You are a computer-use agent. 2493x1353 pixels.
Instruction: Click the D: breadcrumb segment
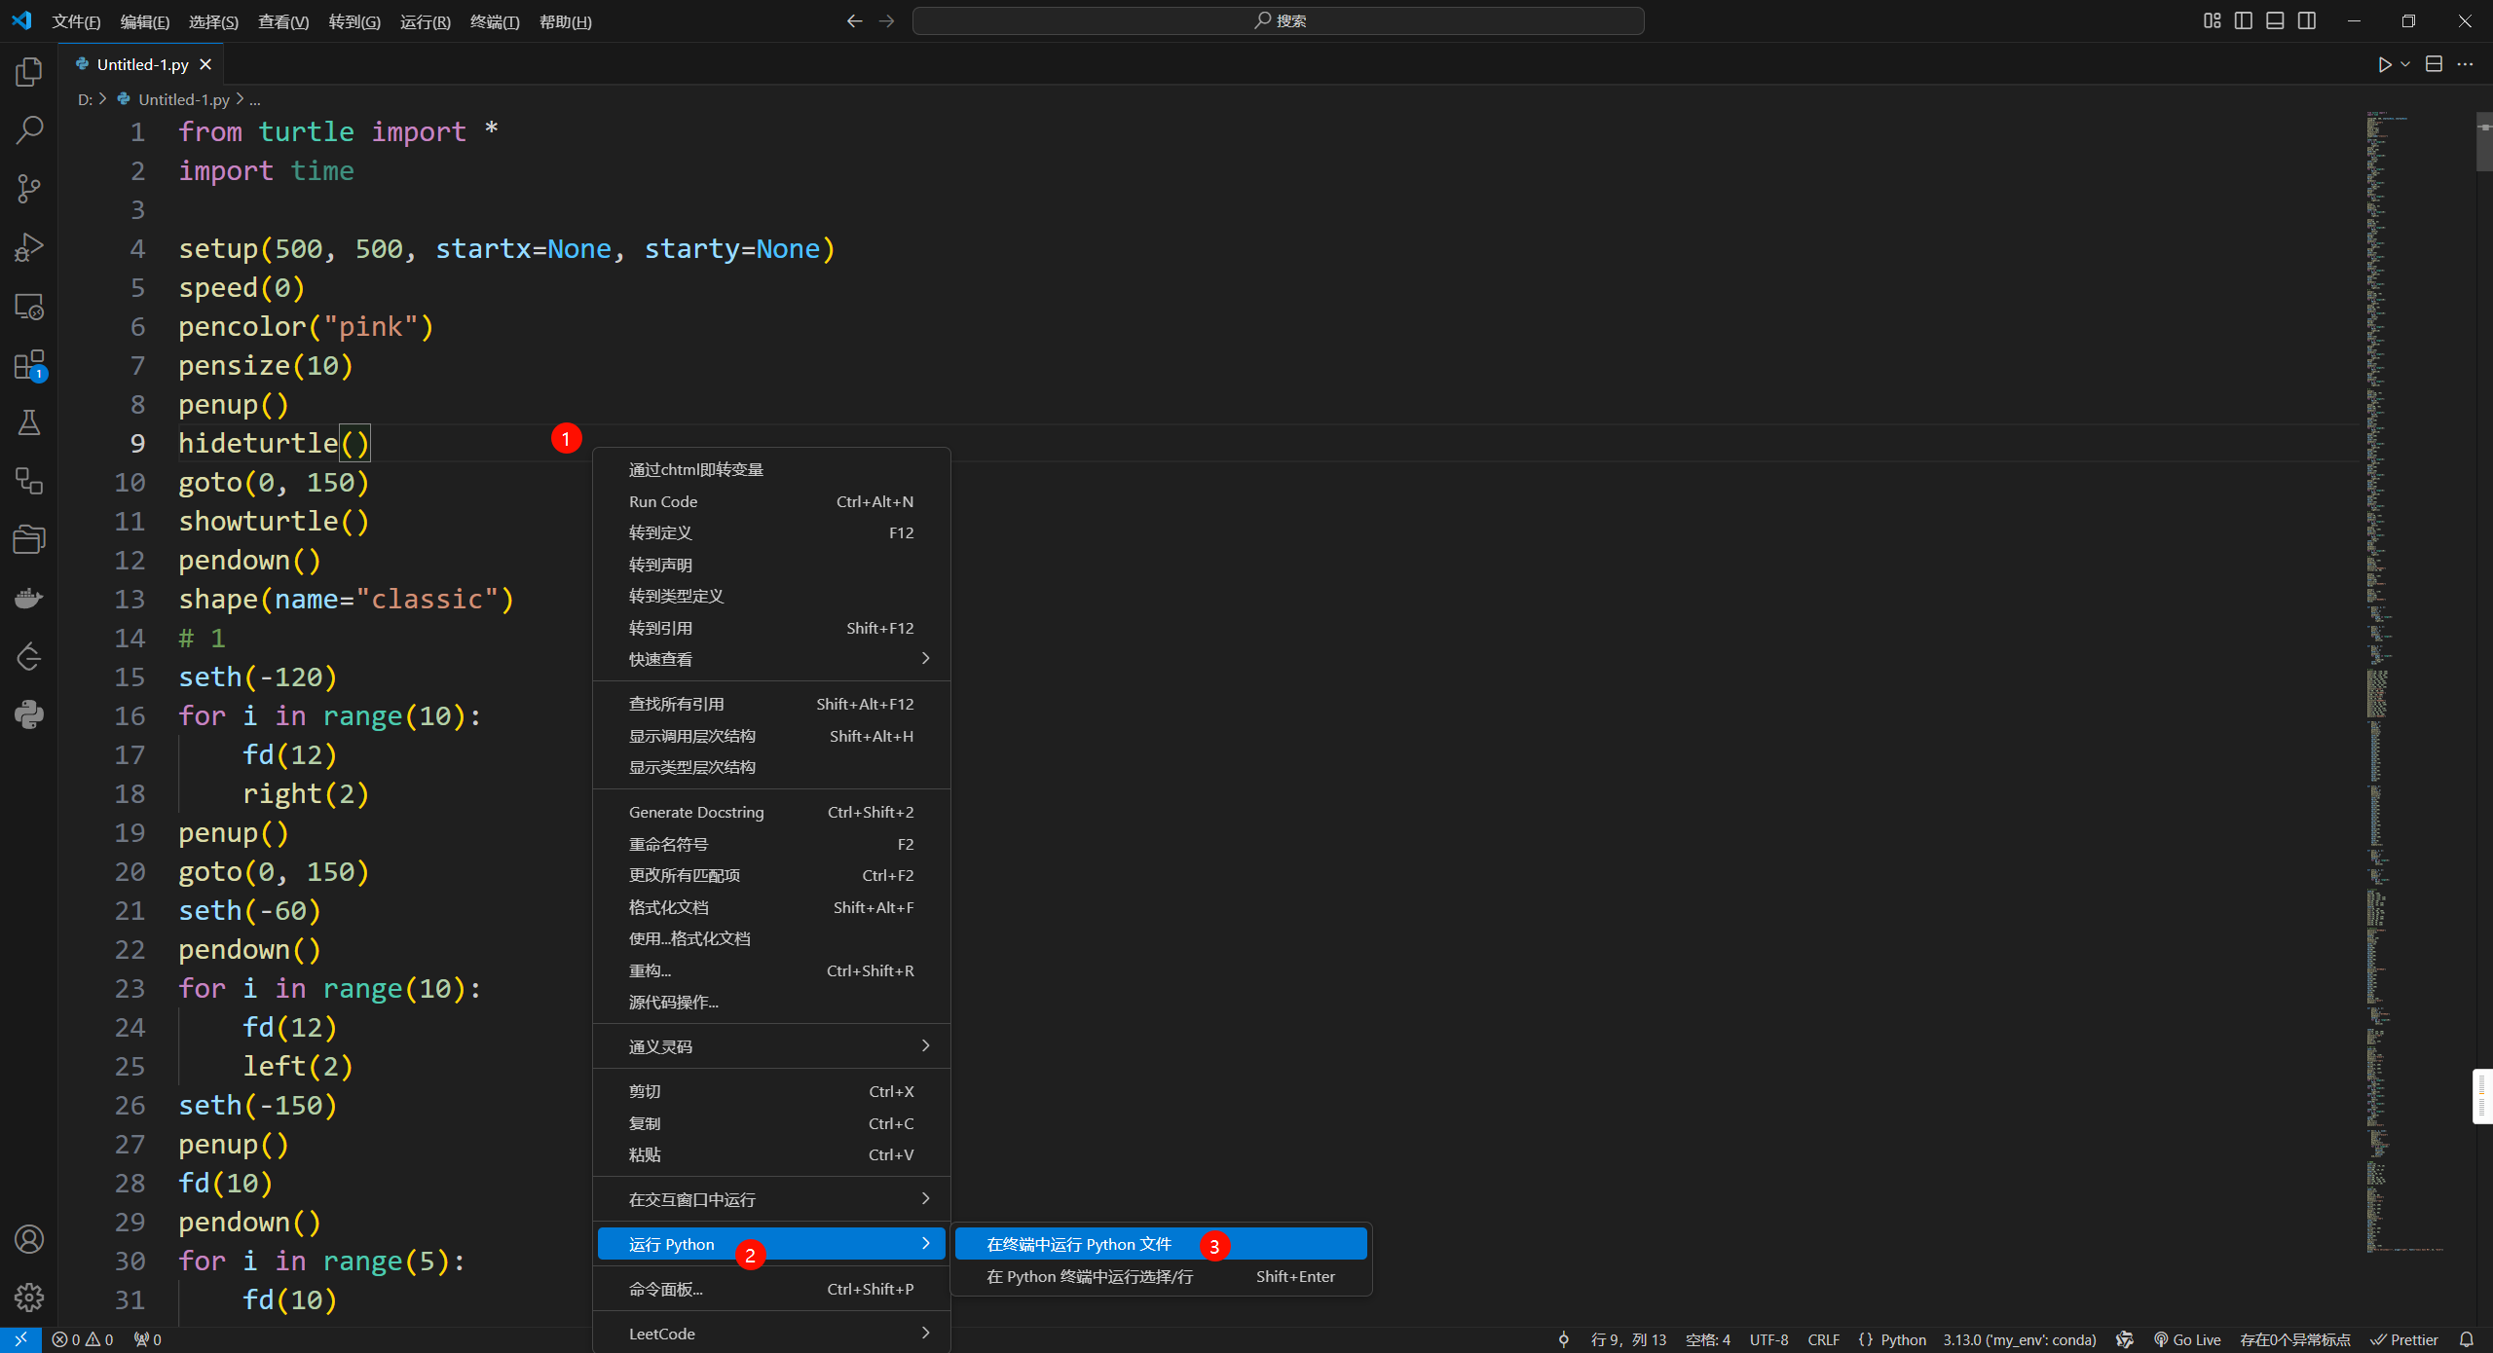(85, 99)
